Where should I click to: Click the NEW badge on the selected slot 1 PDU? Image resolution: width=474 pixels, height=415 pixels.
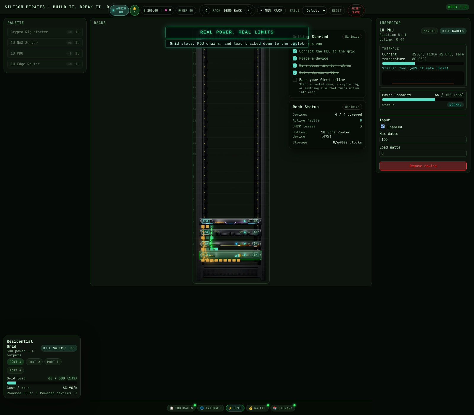tap(205, 255)
